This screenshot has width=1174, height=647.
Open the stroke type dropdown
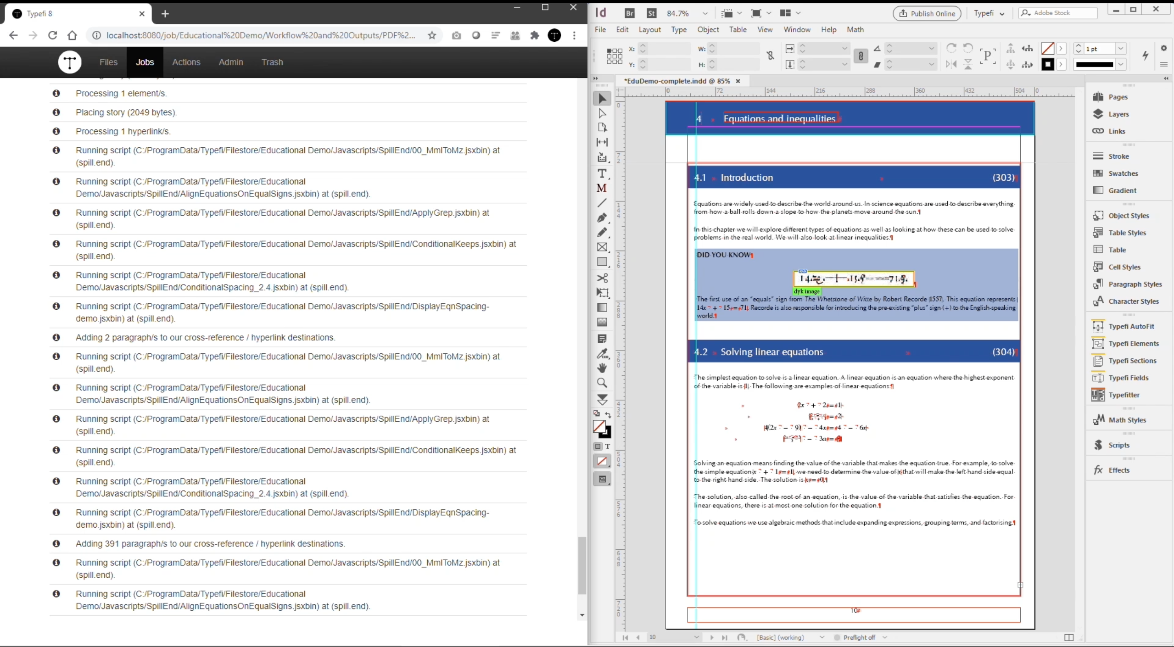1121,64
